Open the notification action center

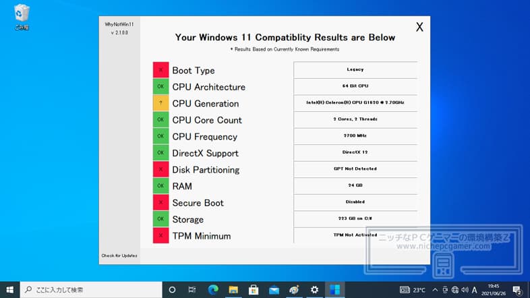coord(517,290)
